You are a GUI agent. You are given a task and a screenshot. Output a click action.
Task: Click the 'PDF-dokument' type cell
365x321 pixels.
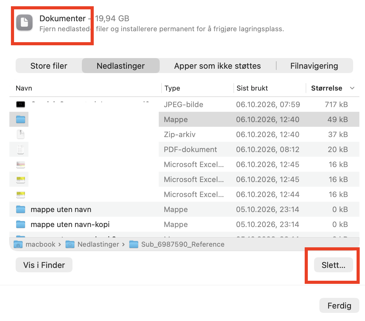(x=190, y=149)
